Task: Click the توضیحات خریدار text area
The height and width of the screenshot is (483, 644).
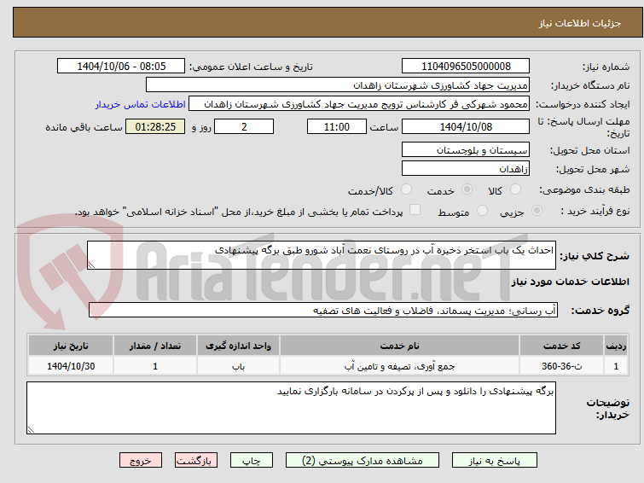Action: [x=291, y=408]
